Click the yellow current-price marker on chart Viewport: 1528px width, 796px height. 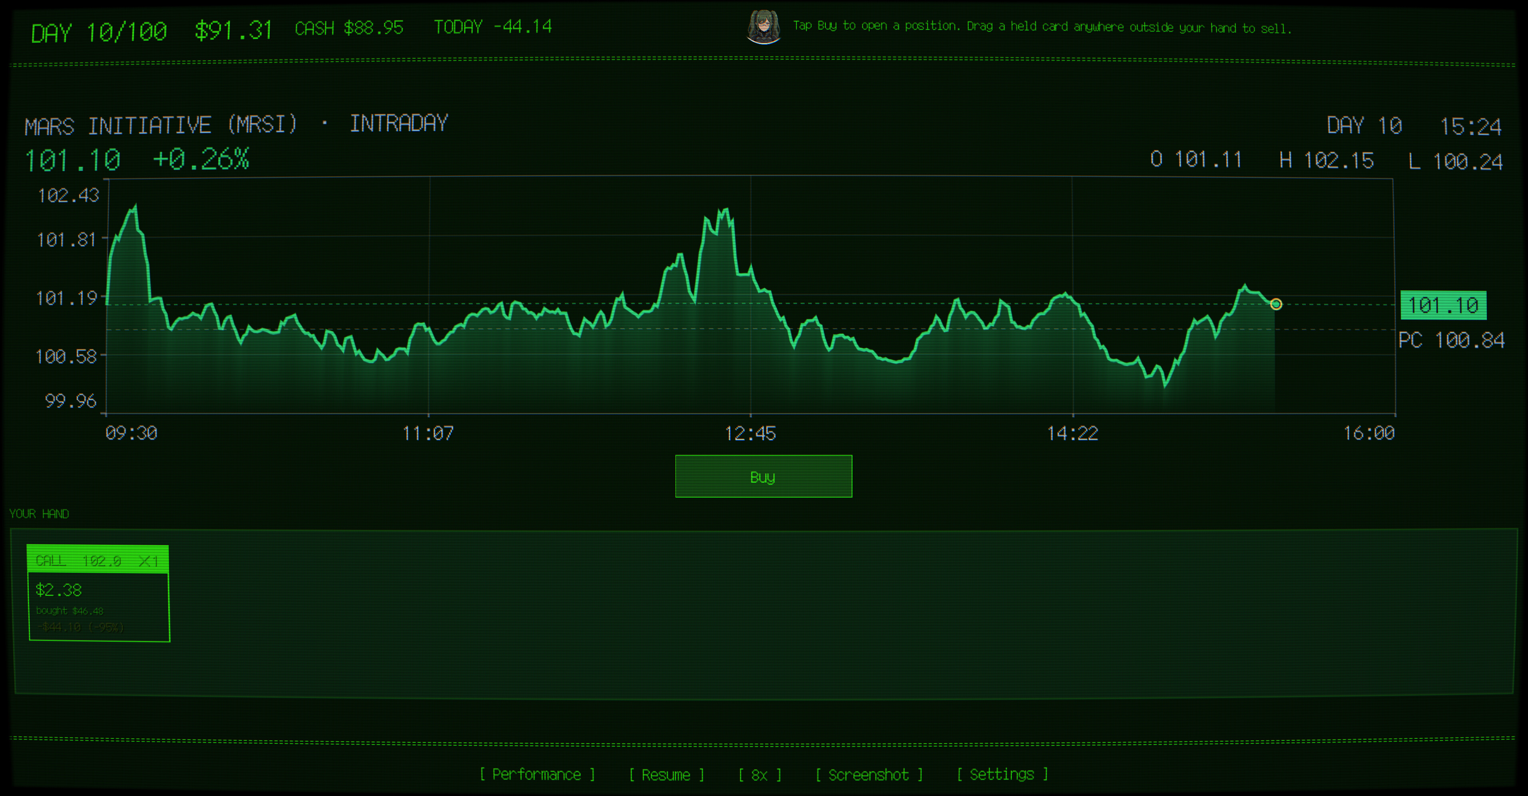(x=1276, y=304)
